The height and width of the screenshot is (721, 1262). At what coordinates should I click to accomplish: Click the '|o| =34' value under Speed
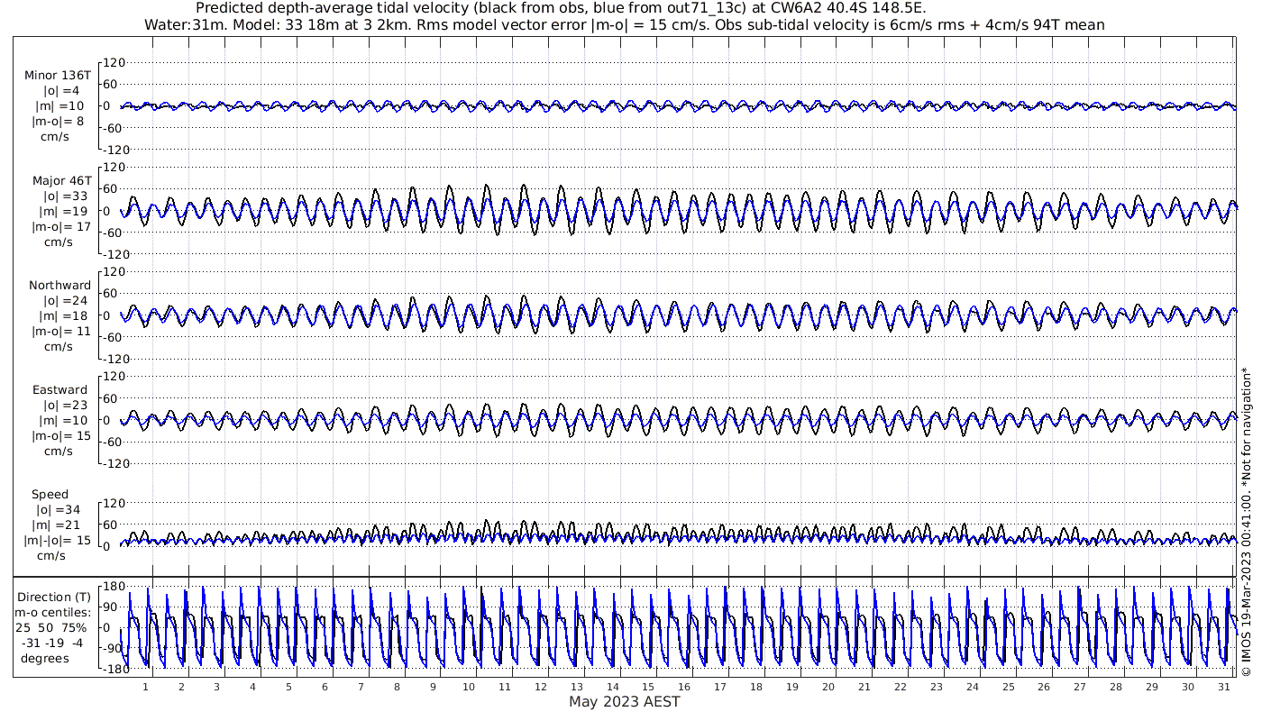point(58,510)
